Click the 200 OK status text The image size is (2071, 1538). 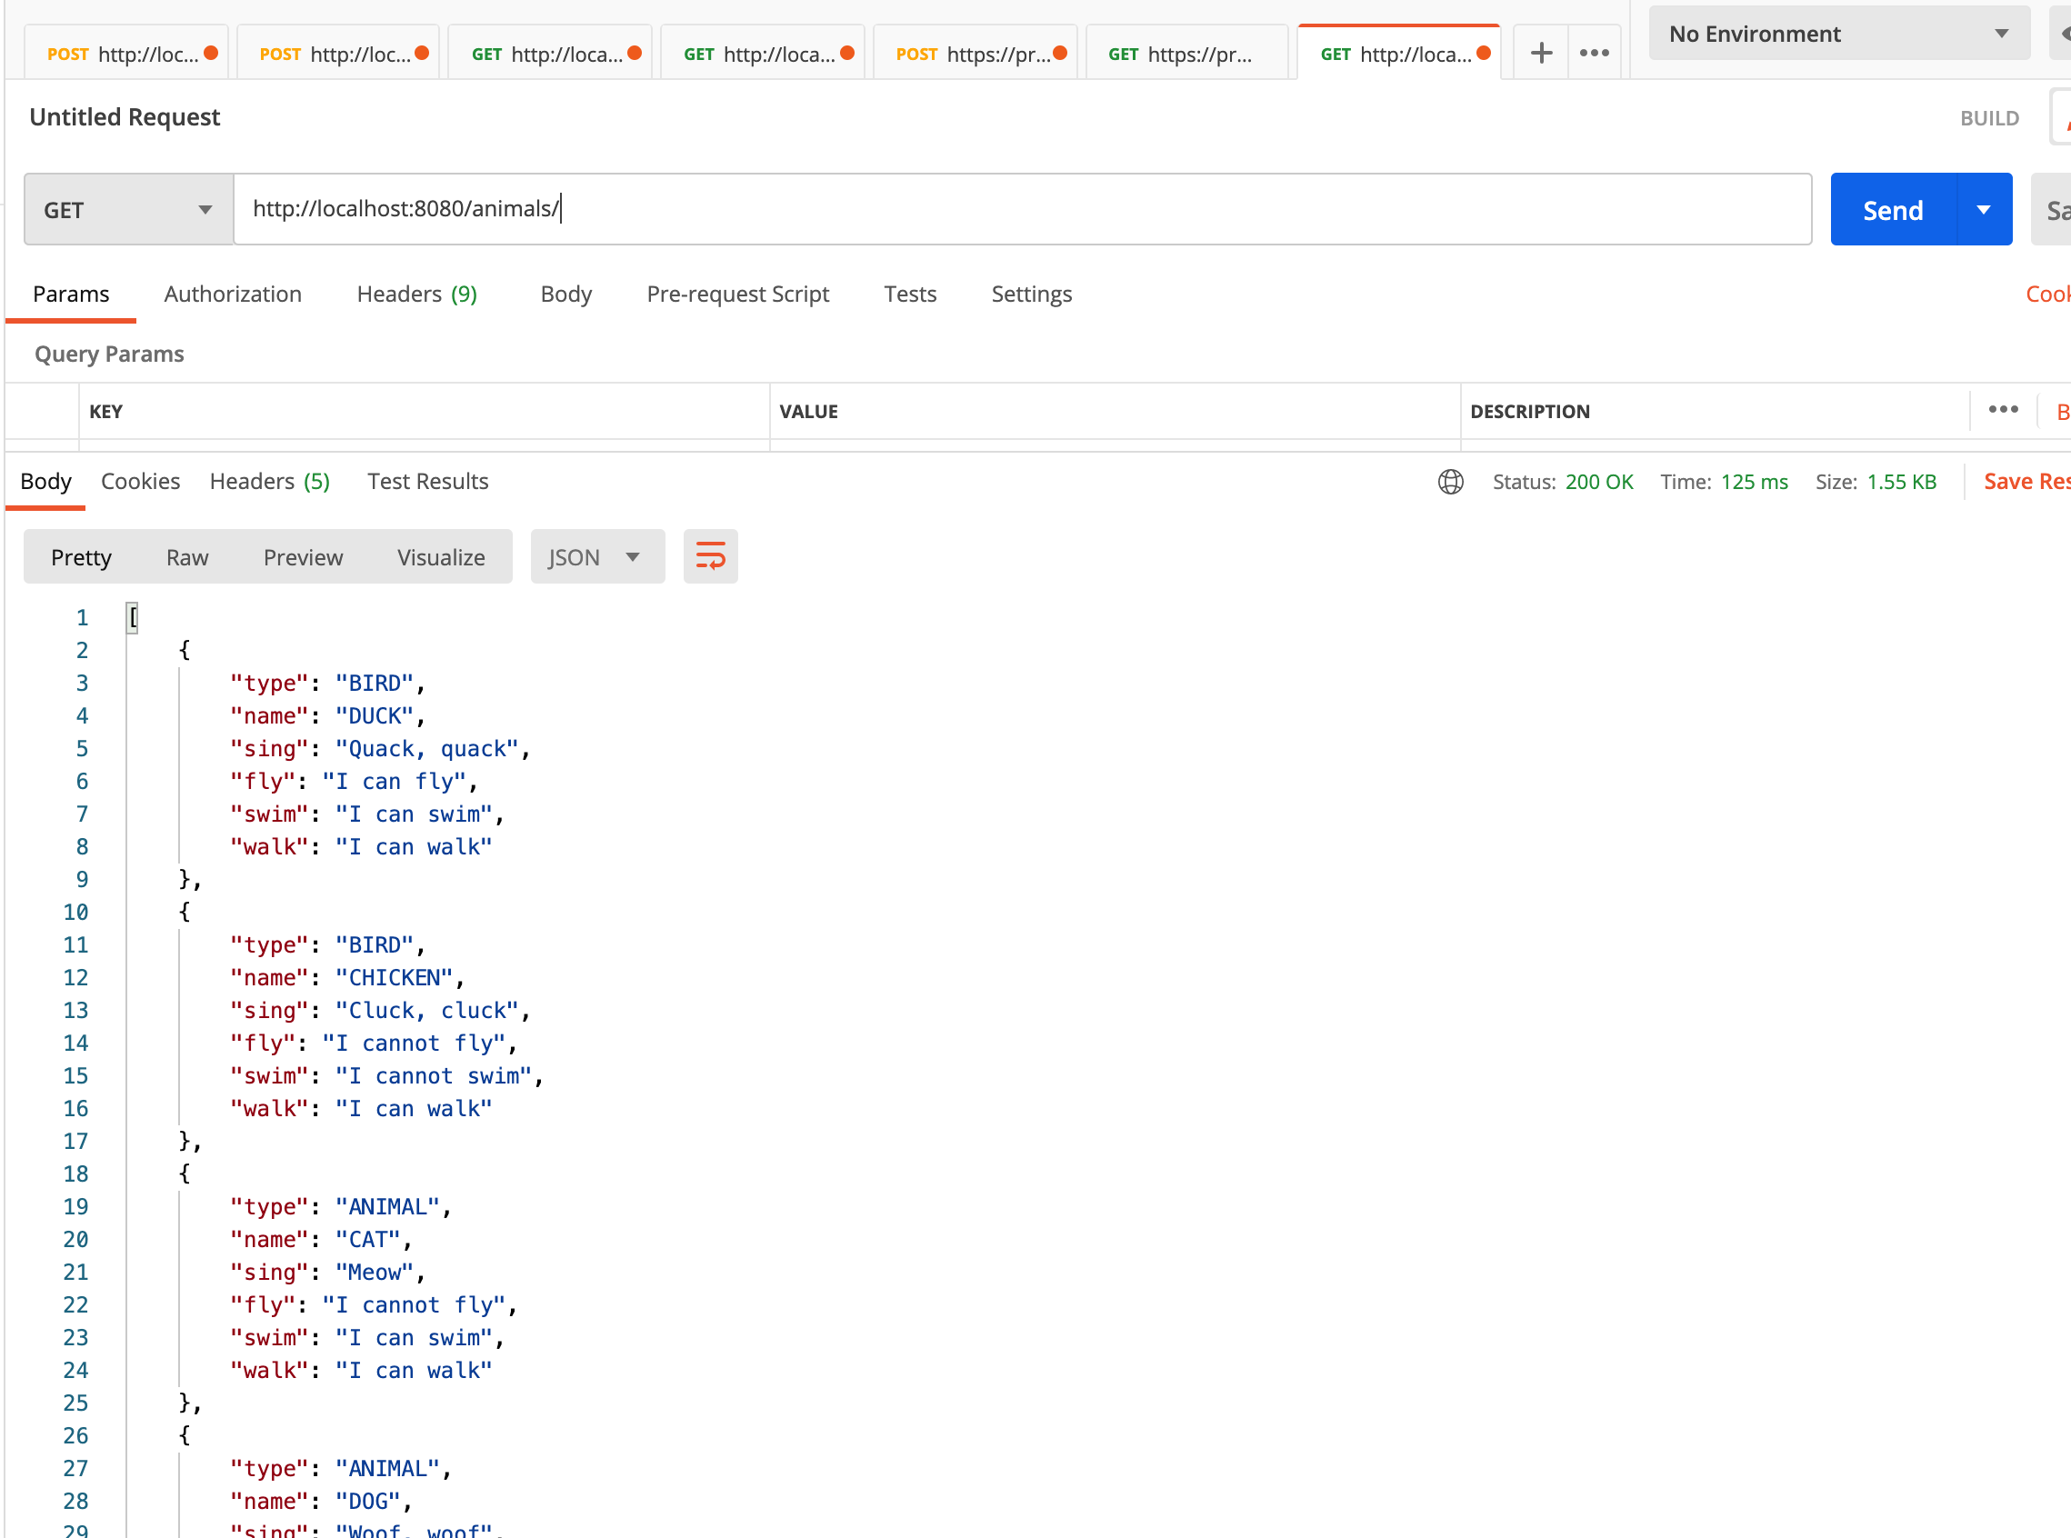pos(1599,482)
